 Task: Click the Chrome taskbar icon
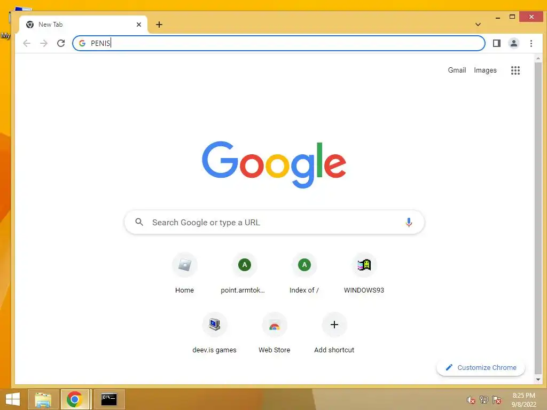[74, 399]
